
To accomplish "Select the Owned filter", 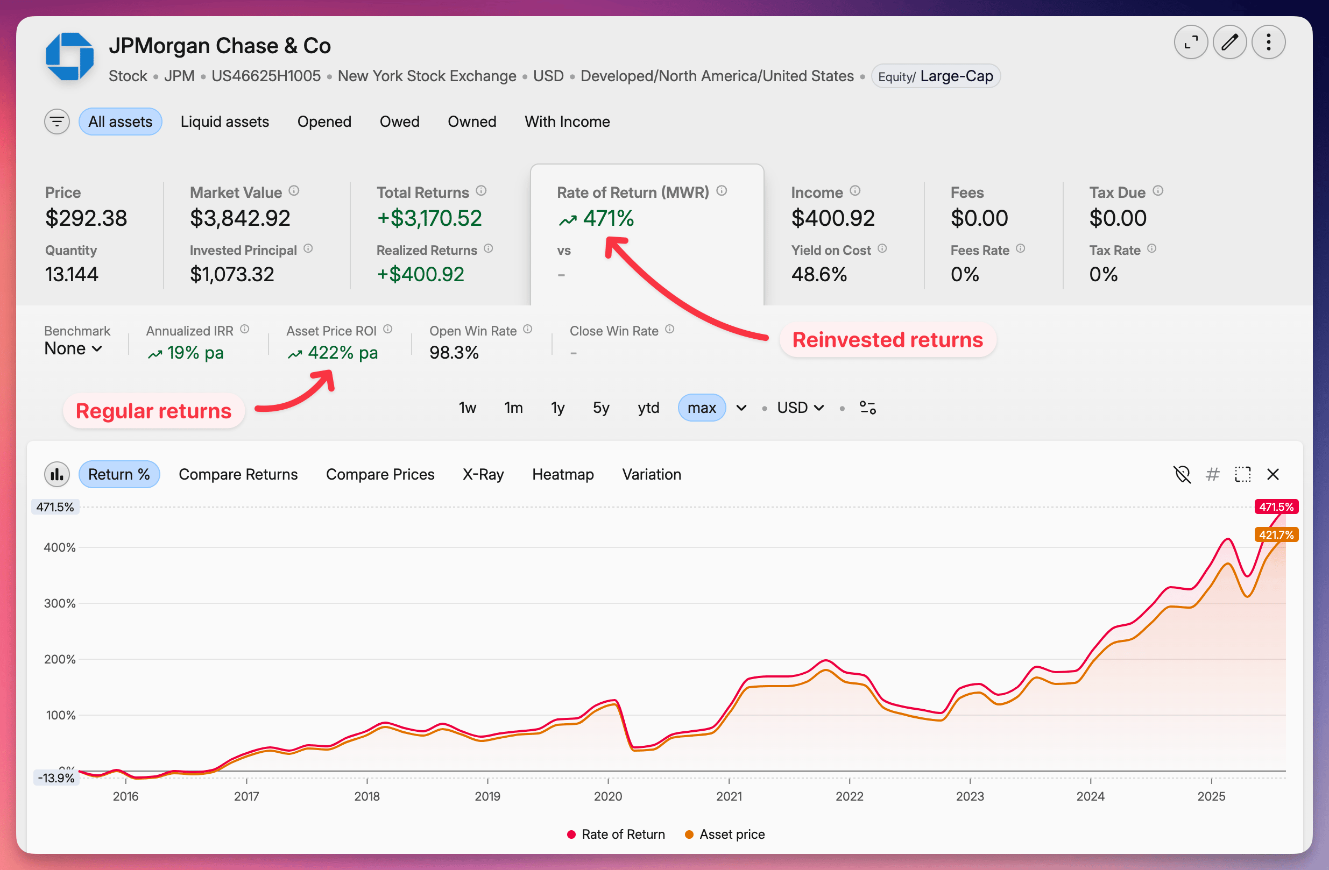I will coord(472,122).
